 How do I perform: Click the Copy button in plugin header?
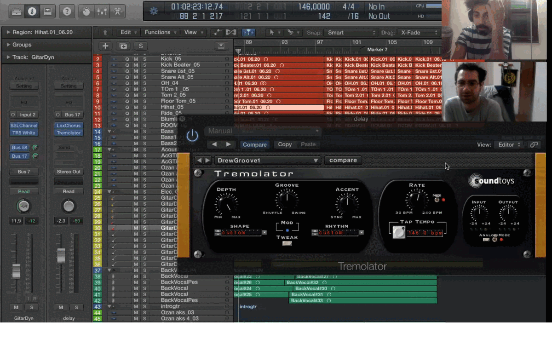point(285,144)
